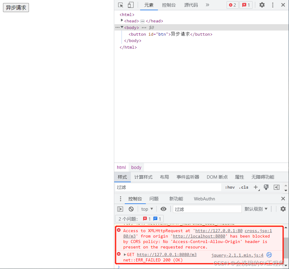Switch to the 样式 pane tab
289x269 pixels.
tap(122, 177)
